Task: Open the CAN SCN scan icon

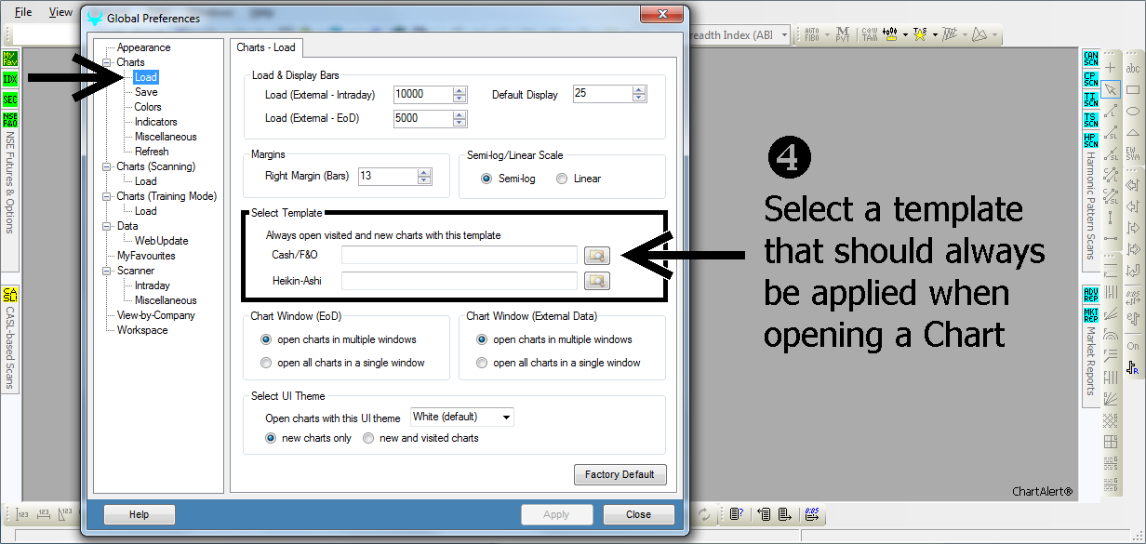Action: click(1091, 59)
